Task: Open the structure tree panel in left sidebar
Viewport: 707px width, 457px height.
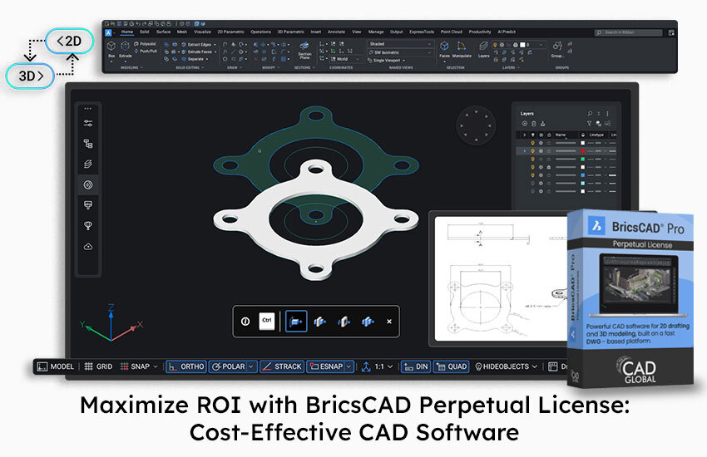Action: pos(88,144)
